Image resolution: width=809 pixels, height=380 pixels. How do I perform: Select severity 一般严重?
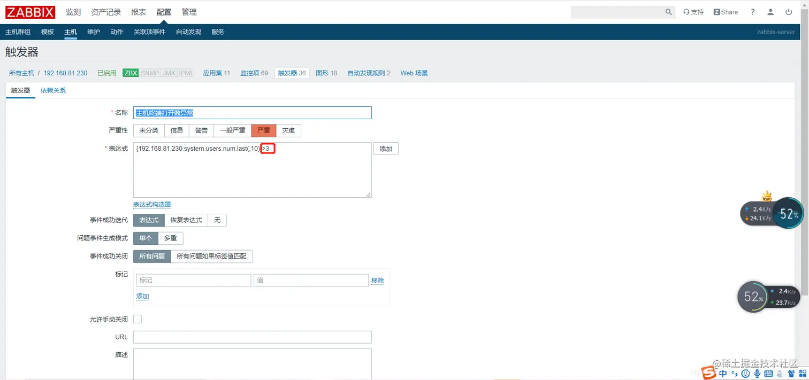[232, 130]
